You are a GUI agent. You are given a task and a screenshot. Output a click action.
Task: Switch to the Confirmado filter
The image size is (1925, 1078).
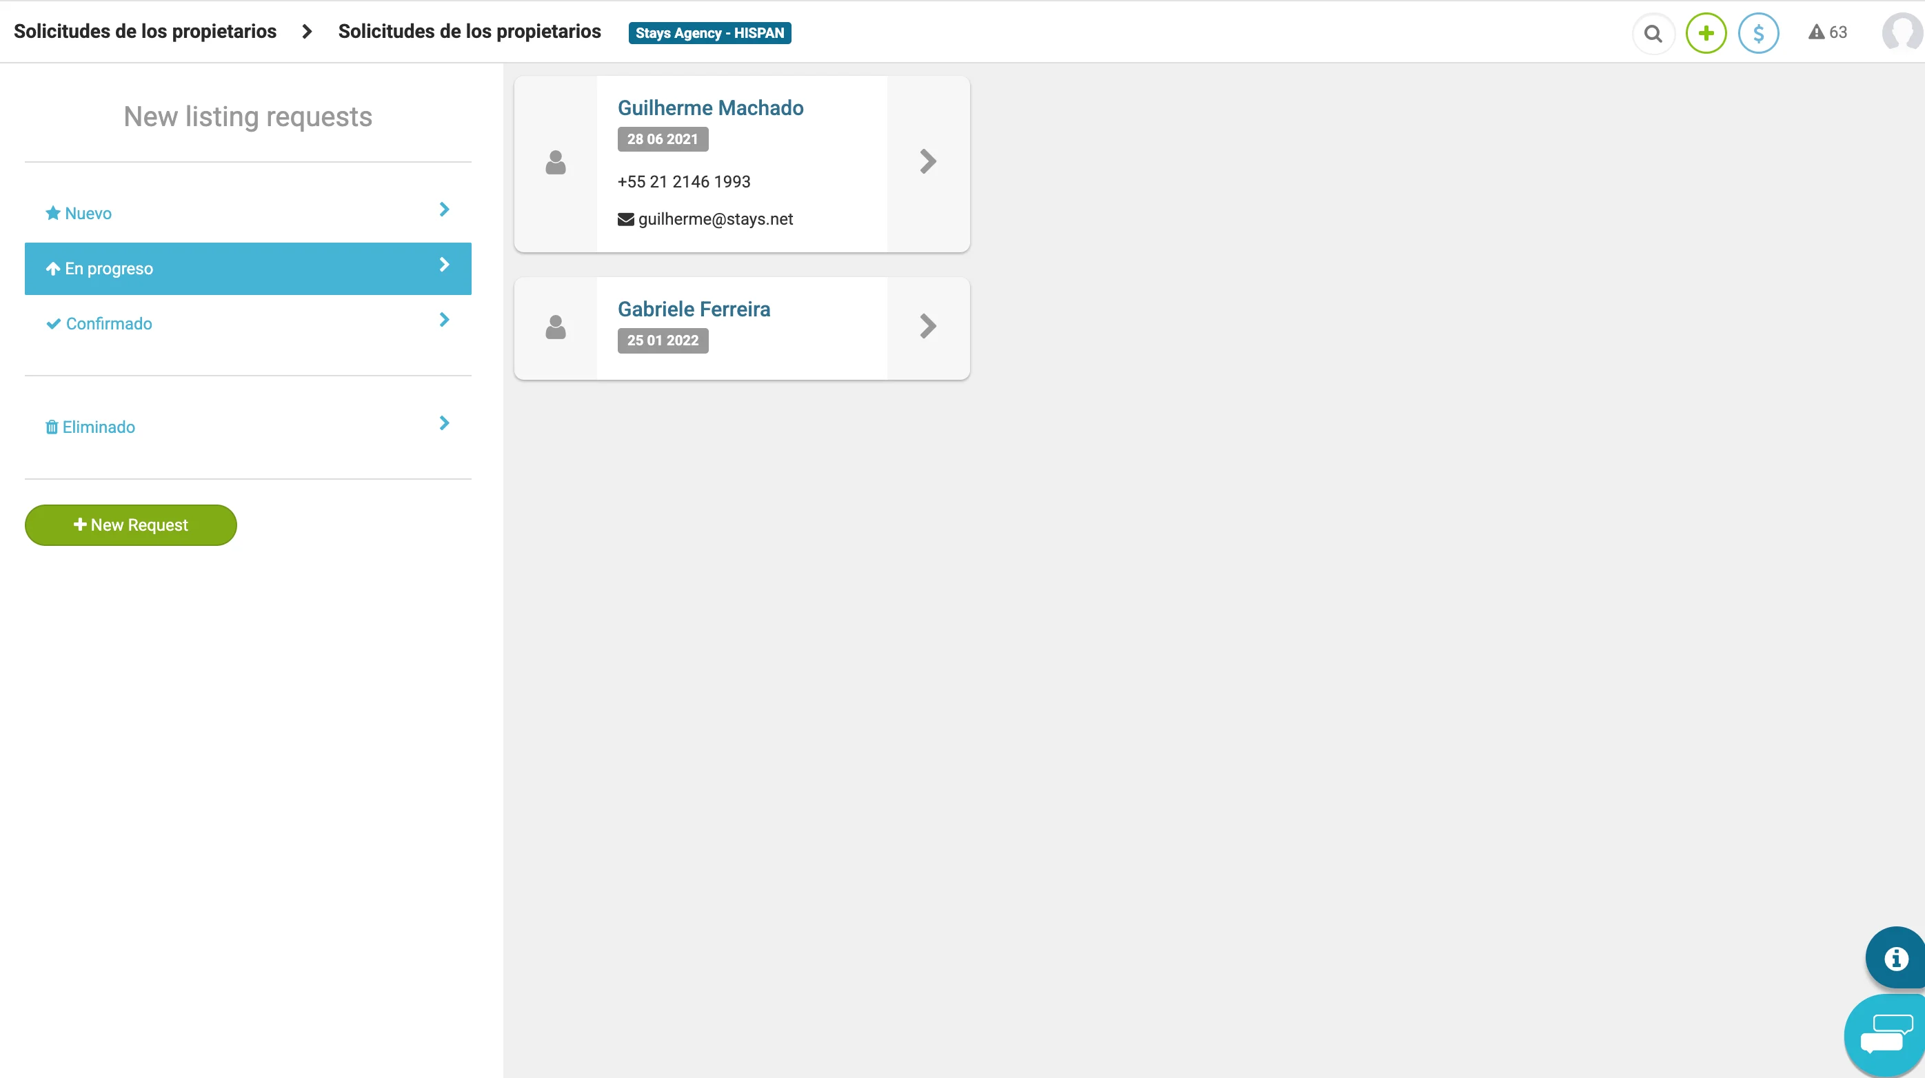pos(109,323)
